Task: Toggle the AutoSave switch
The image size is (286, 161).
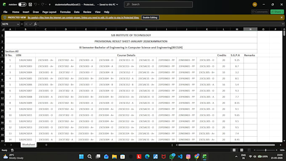Action: (22, 4)
